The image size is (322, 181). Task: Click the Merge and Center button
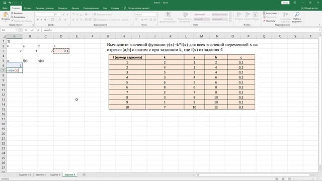coord(112,20)
